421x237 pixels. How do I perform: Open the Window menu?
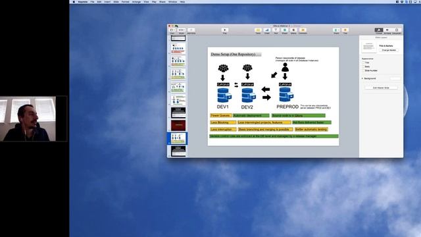[172, 1]
